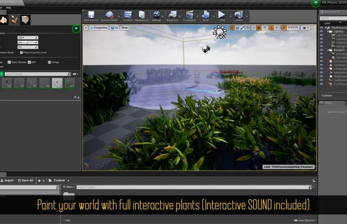Screen dimensions: 347x224
Task: Open the Cinematics toolbar button
Action: point(189,16)
